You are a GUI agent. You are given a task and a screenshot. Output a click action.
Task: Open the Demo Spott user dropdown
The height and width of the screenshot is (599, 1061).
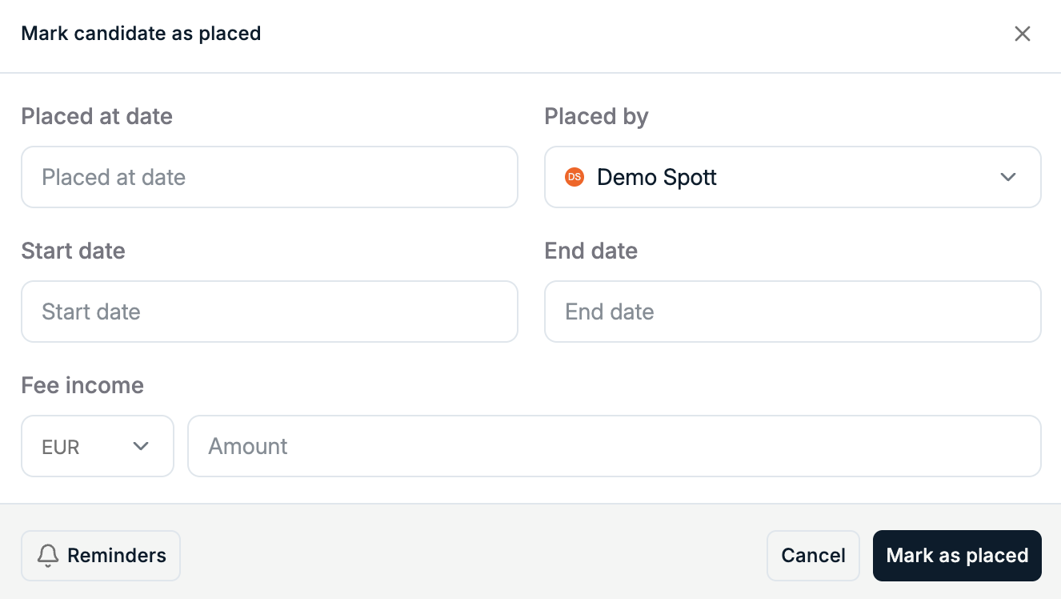793,177
